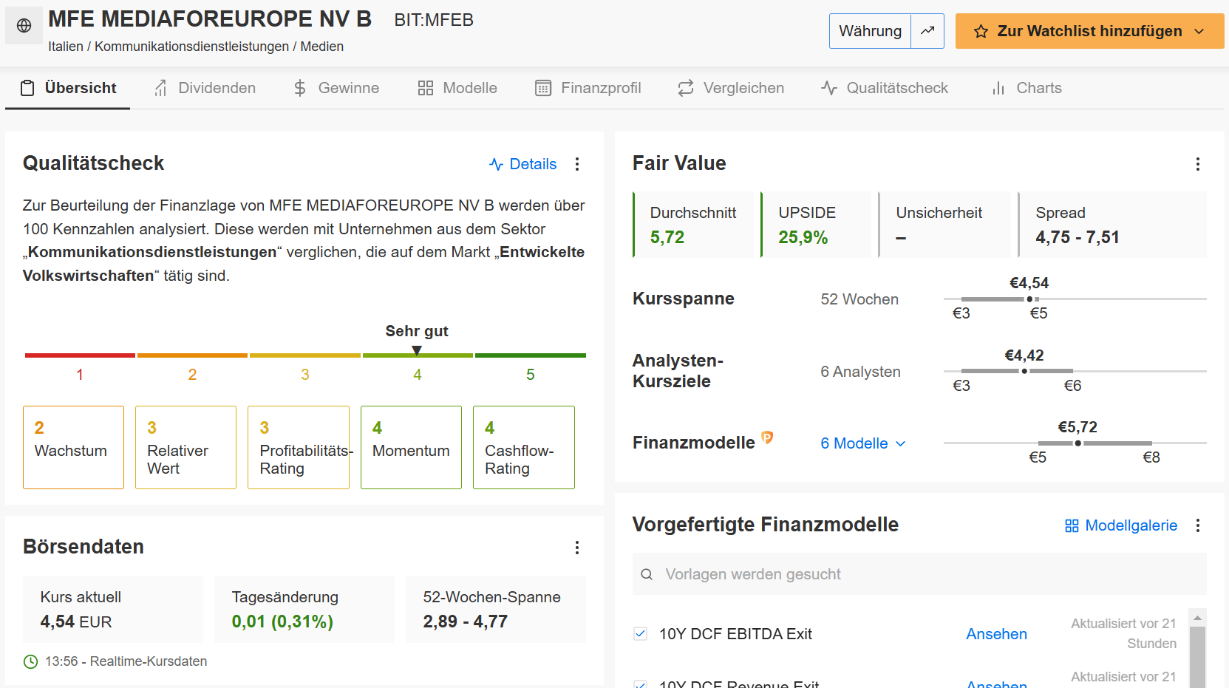This screenshot has width=1229, height=688.
Task: Click the Unsicherheit box
Action: pyautogui.click(x=944, y=225)
